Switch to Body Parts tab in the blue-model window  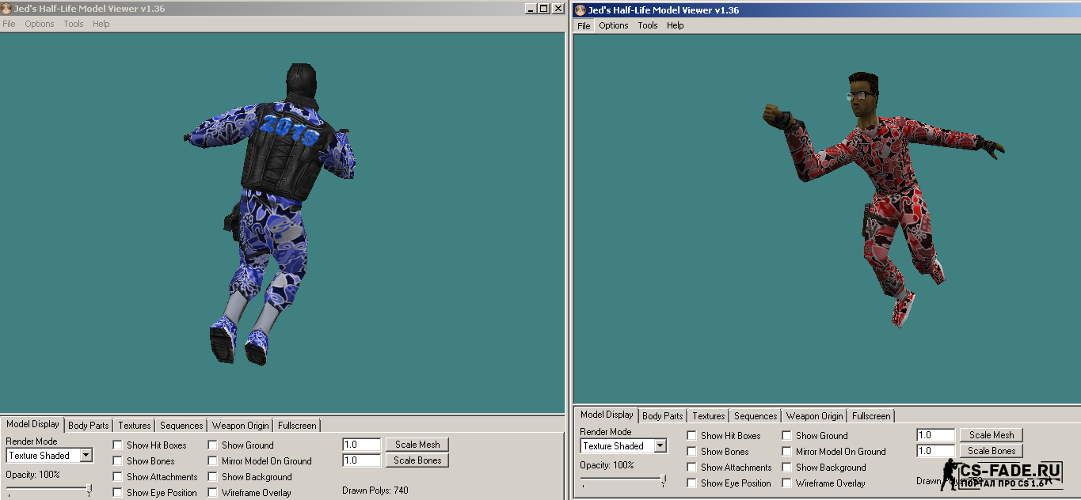[89, 426]
